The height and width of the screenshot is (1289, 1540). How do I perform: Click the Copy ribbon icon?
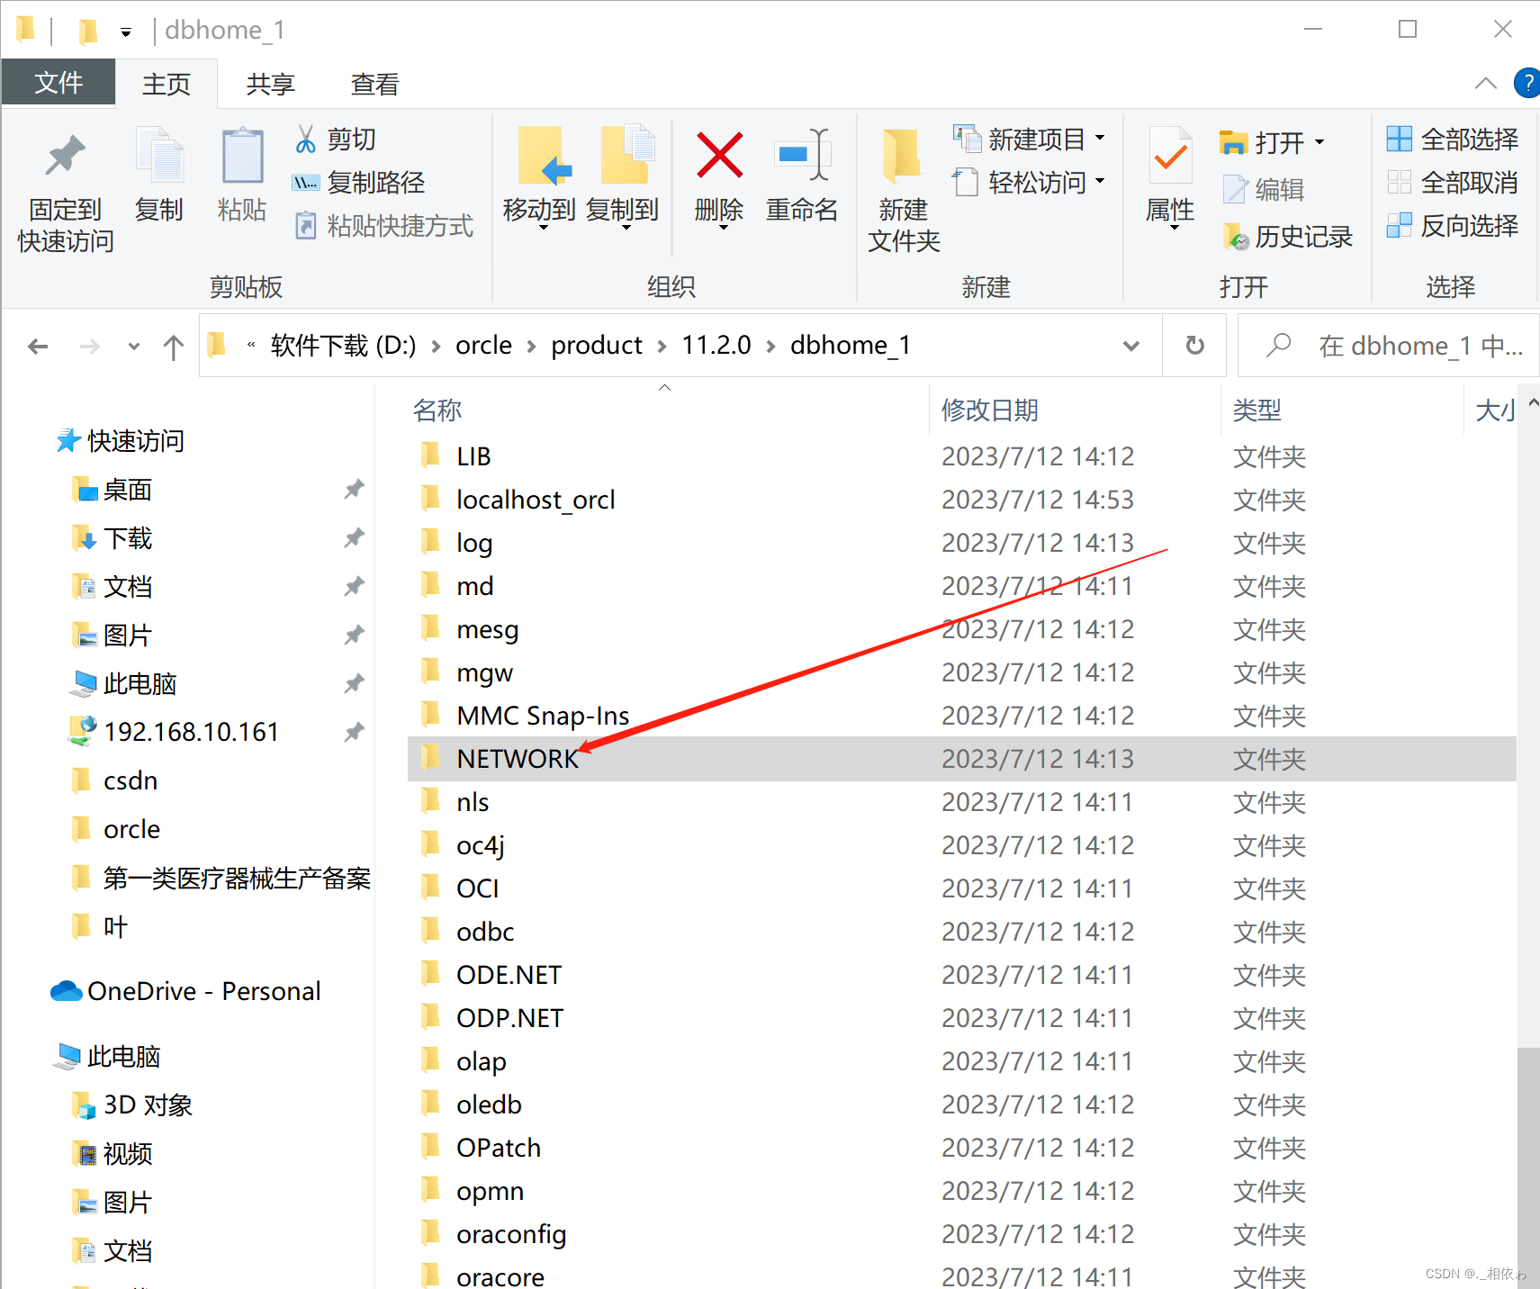(159, 176)
